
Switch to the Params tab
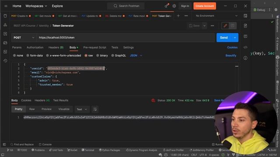tap(17, 48)
